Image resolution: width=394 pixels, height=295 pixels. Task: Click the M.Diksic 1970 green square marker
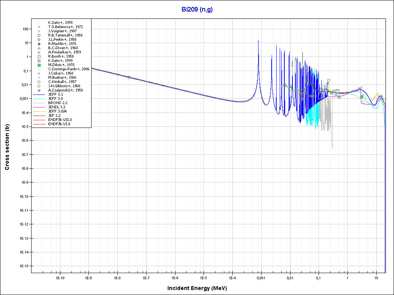[x=39, y=65]
